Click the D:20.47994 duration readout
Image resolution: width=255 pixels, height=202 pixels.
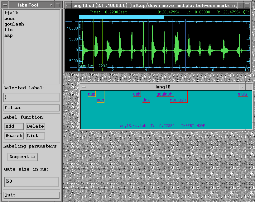click(168, 12)
